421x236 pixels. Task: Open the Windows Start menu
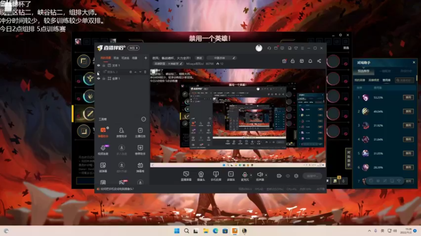click(x=177, y=231)
